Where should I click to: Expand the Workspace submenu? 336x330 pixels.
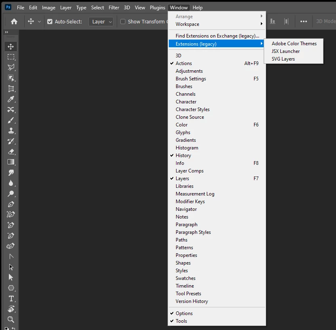pos(217,24)
